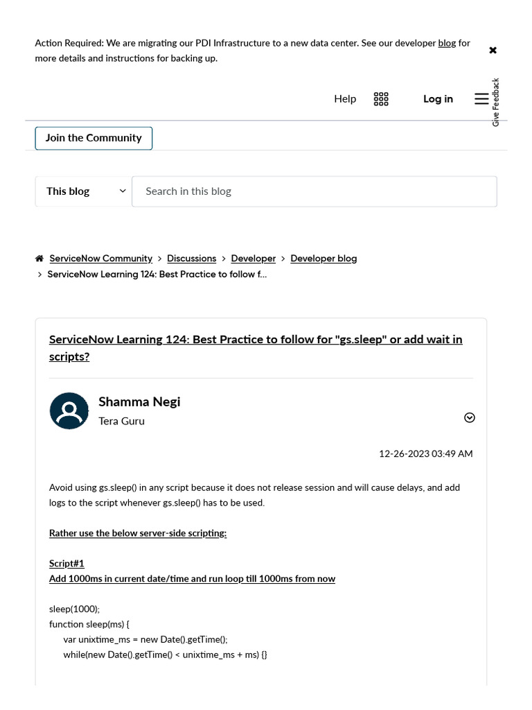
Task: Focus the Search in this blog field
Action: coord(314,191)
